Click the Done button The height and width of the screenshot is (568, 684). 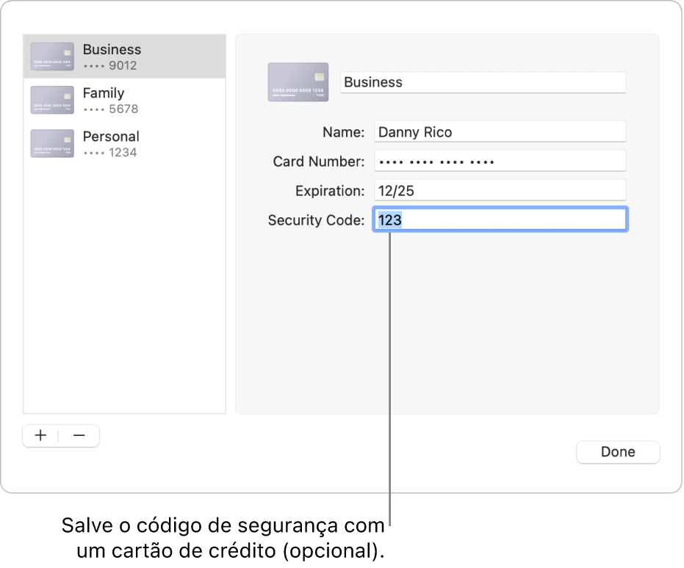(x=617, y=452)
